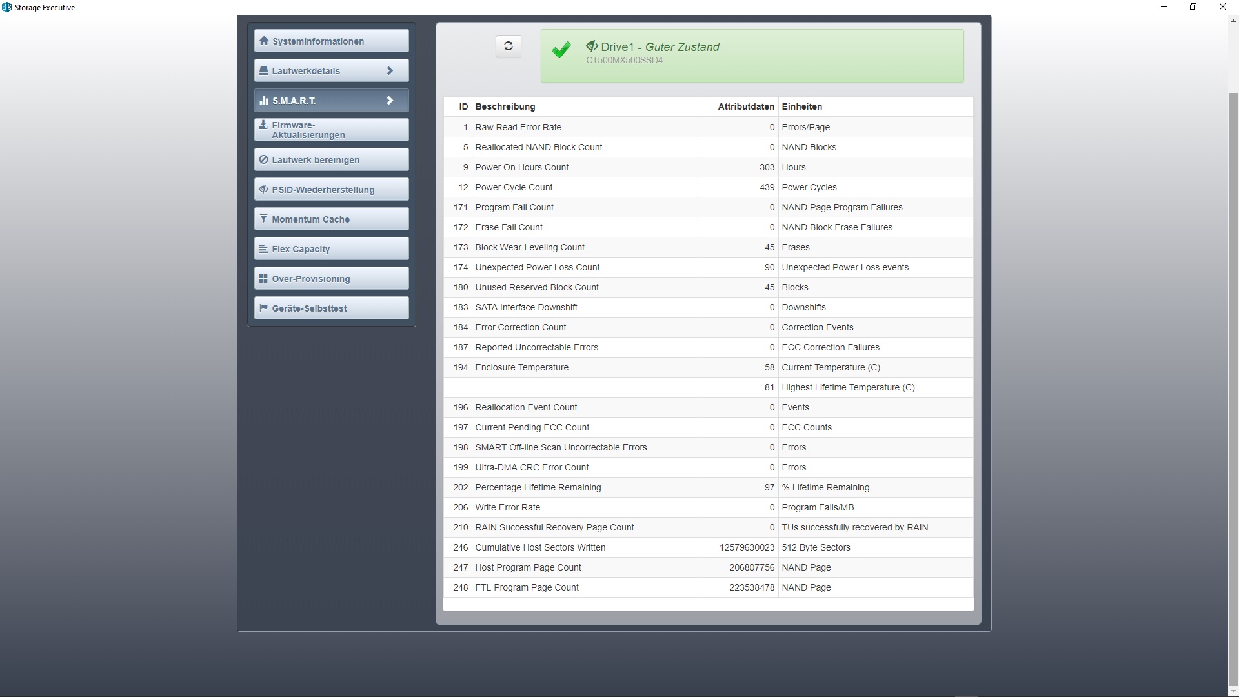1239x697 pixels.
Task: Expand the S.M.A.R.T. chevron arrow
Action: 390,100
